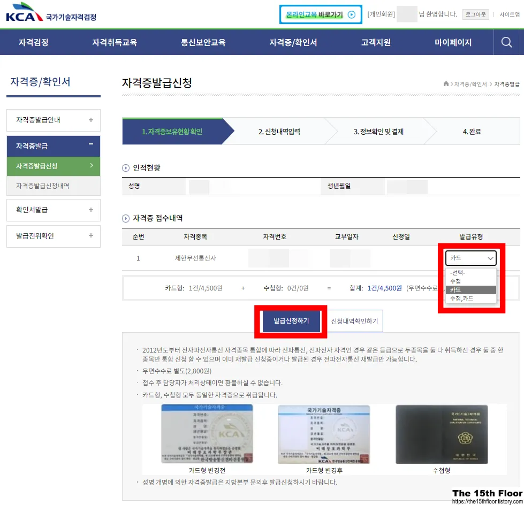The height and width of the screenshot is (505, 524).
Task: Open the 사이트맵 link
Action: pyautogui.click(x=510, y=14)
